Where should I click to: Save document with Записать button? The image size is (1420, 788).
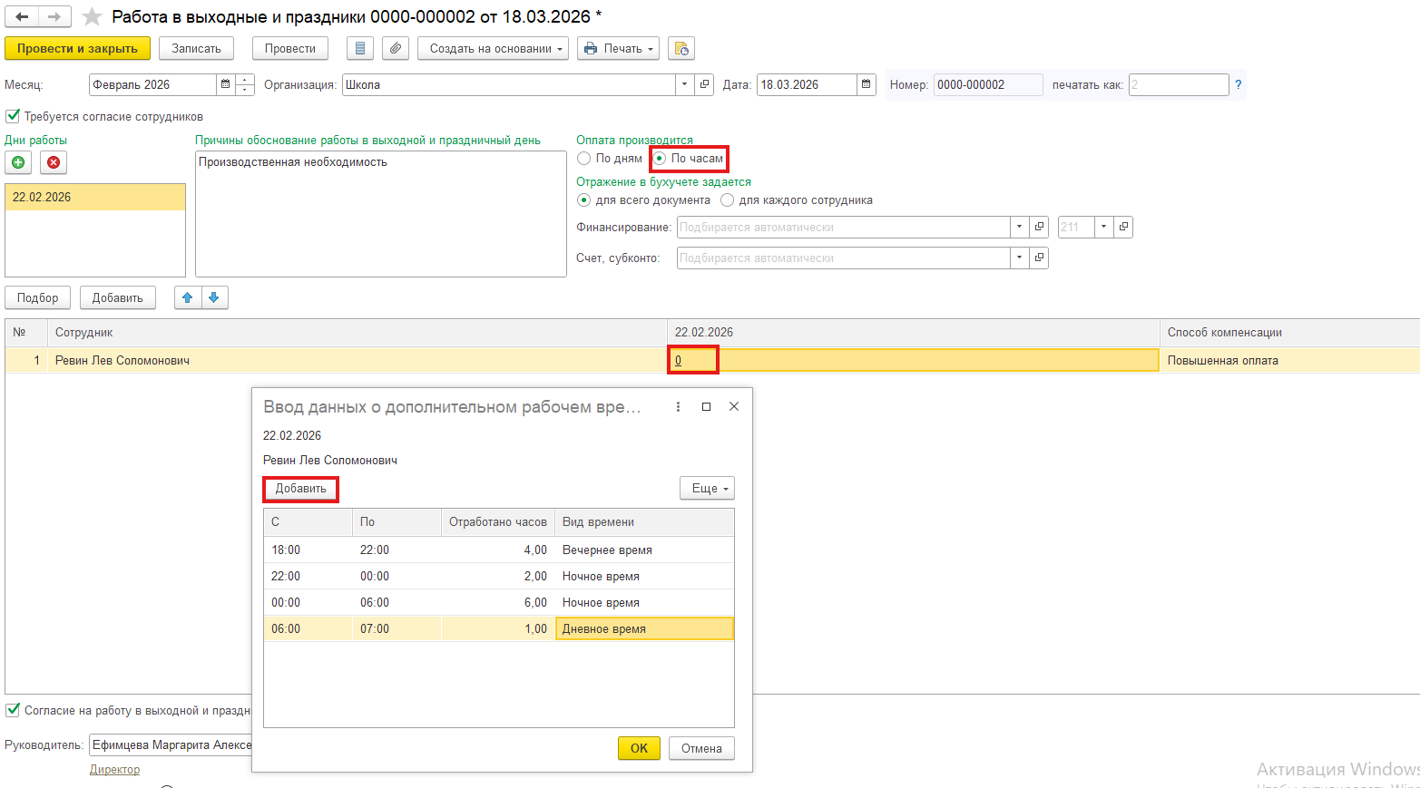(x=196, y=48)
